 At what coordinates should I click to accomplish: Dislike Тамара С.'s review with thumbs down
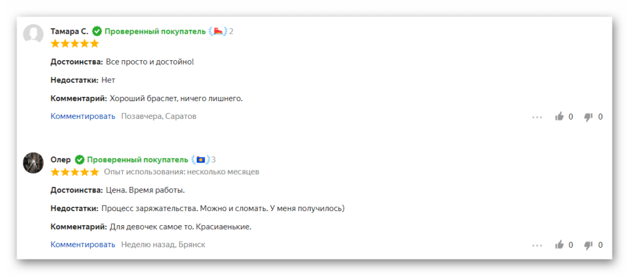(x=588, y=117)
